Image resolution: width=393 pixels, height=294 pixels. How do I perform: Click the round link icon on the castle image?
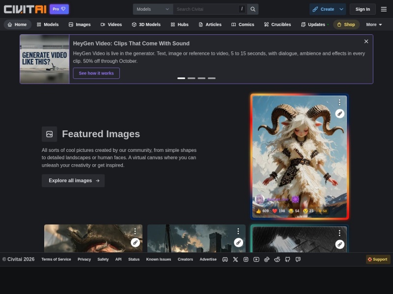[239, 243]
